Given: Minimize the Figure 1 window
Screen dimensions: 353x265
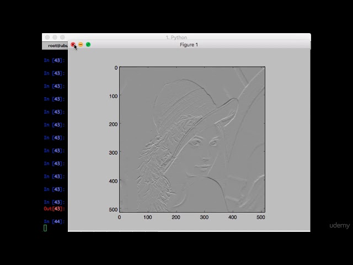Looking at the screenshot, I should pos(81,45).
